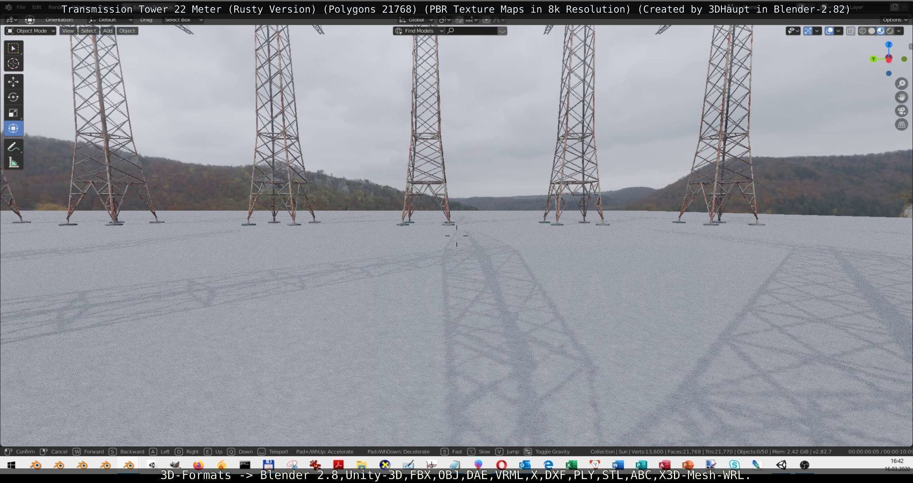Click status bar version text v2.82.7
913x483 pixels.
tap(821, 451)
